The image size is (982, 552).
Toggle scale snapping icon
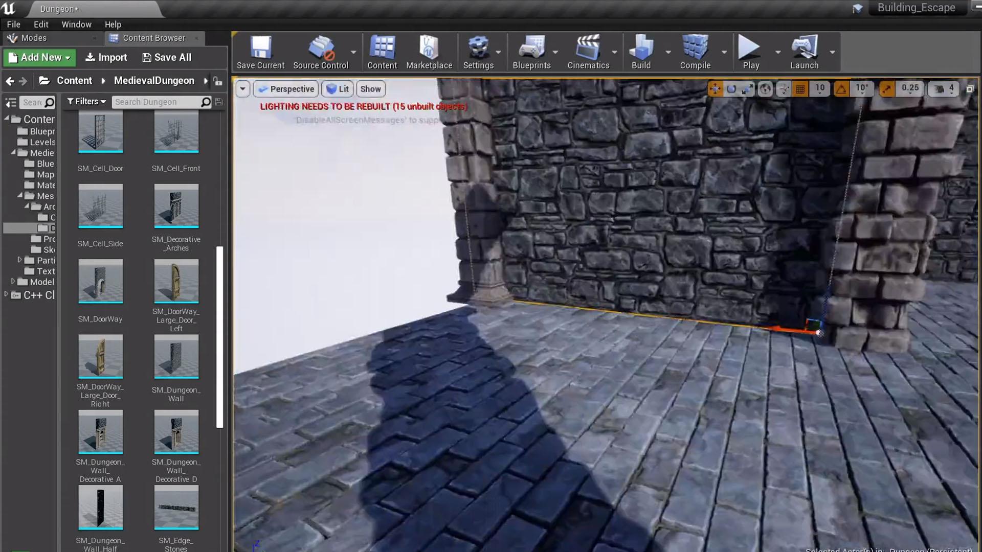(x=886, y=89)
